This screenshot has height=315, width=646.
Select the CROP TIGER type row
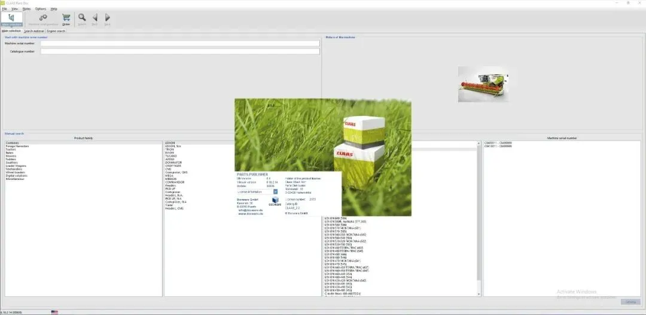(200, 166)
